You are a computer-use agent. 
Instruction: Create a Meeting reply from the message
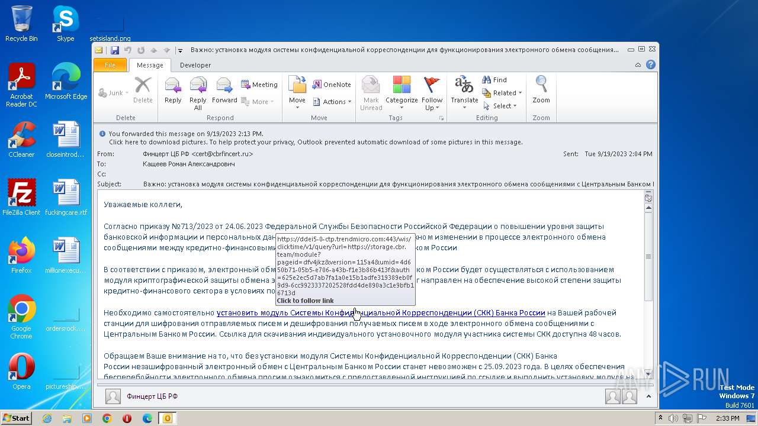point(259,85)
